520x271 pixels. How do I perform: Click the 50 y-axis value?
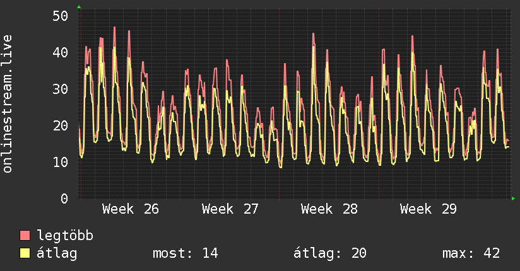coord(61,16)
